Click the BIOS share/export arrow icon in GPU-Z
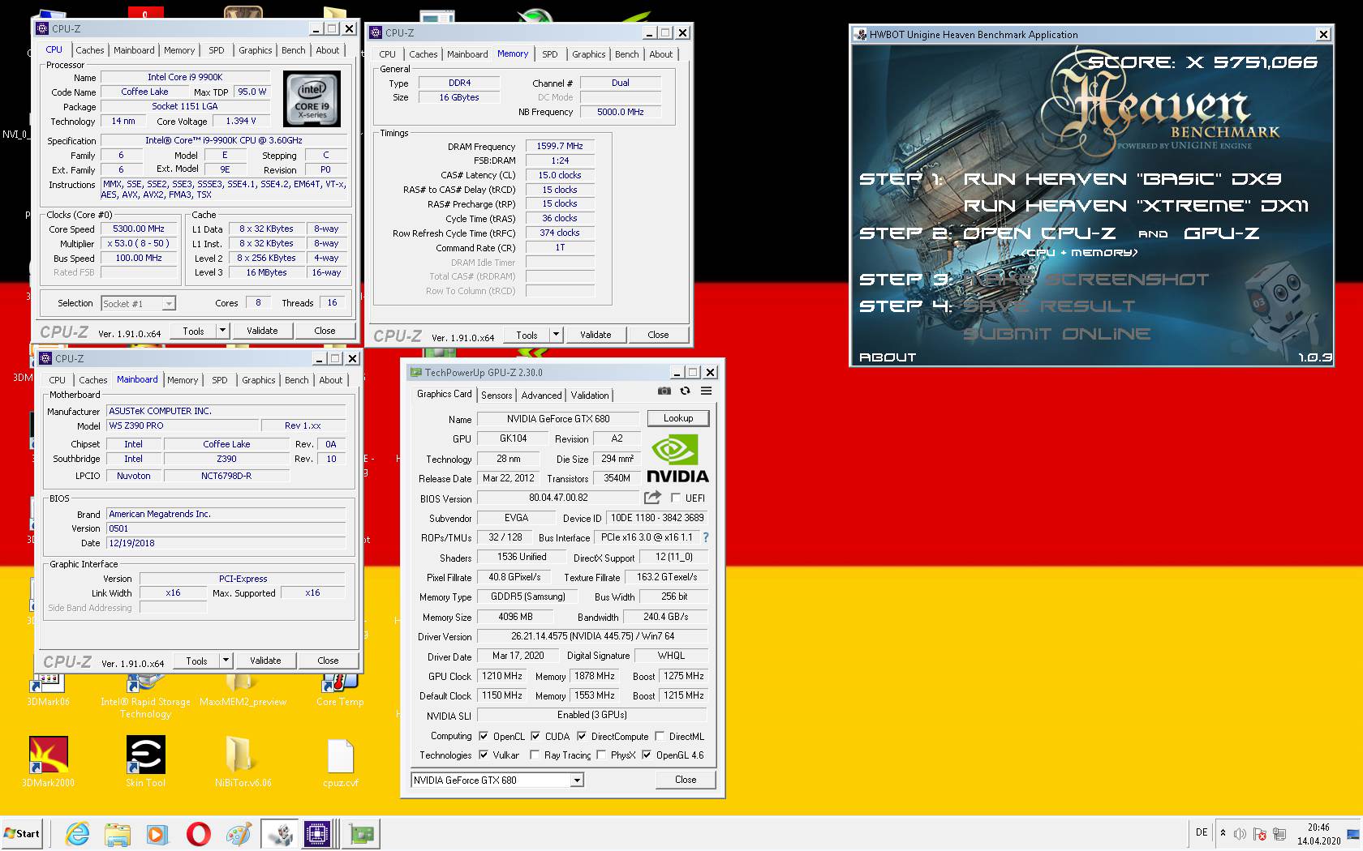1363x851 pixels. pyautogui.click(x=652, y=497)
